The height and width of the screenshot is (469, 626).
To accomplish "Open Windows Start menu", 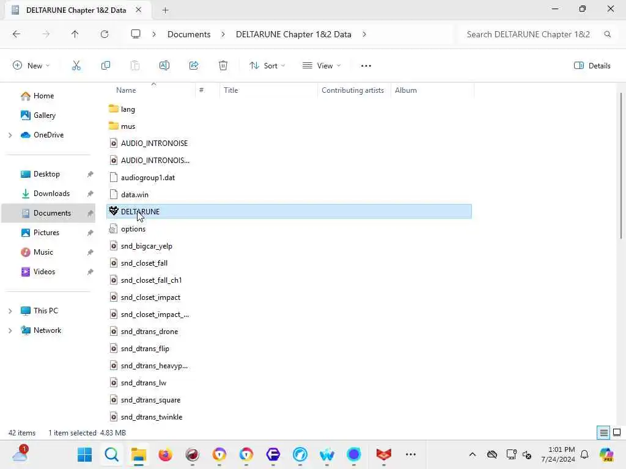I will (x=84, y=454).
